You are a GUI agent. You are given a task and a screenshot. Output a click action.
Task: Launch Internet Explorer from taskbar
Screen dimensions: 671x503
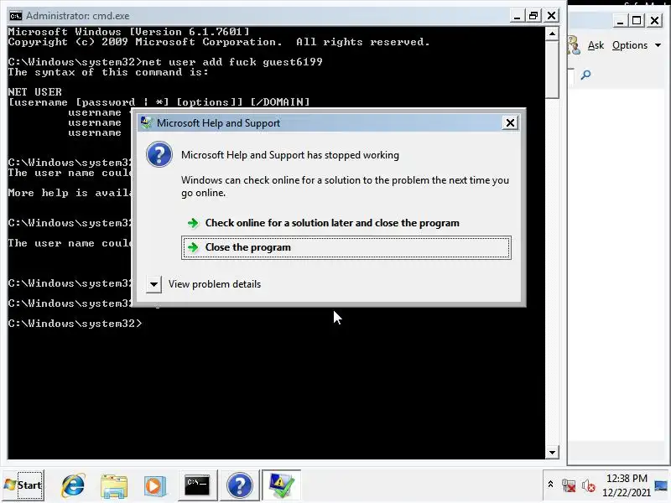click(73, 485)
